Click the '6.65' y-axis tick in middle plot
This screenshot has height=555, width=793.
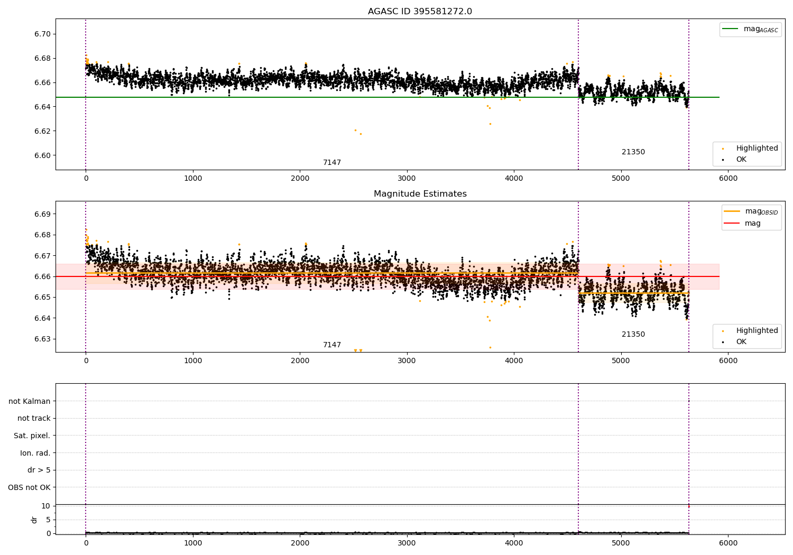point(42,297)
